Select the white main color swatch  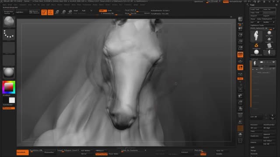point(12,100)
